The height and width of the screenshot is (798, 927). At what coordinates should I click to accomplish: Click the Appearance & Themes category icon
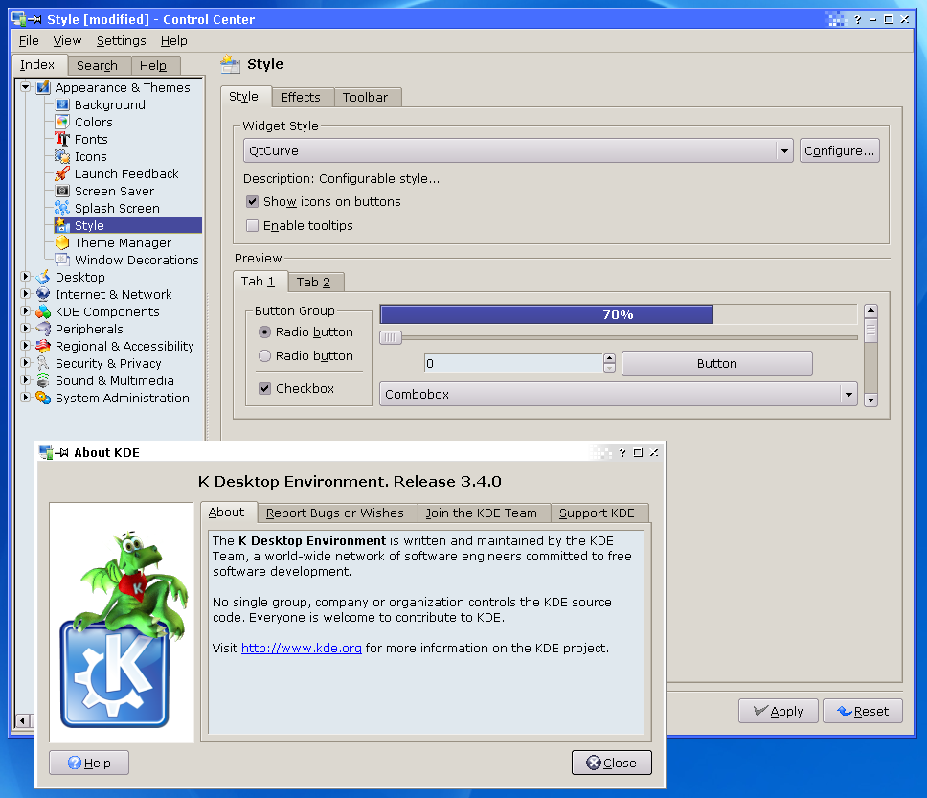pos(43,87)
